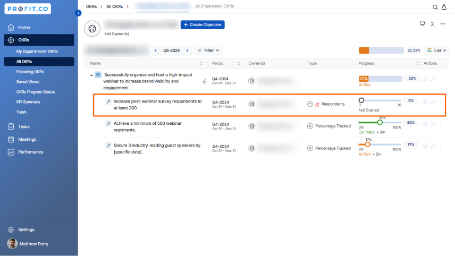
Task: Click the 50% registrants progress slider handle
Action: pyautogui.click(x=380, y=122)
